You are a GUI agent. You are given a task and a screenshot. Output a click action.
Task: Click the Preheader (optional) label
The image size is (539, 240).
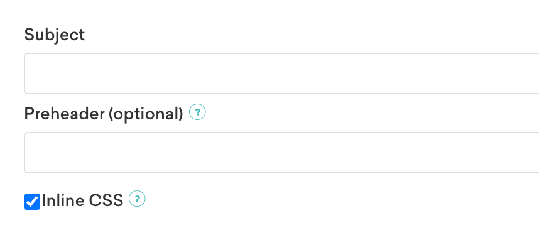coord(104,114)
